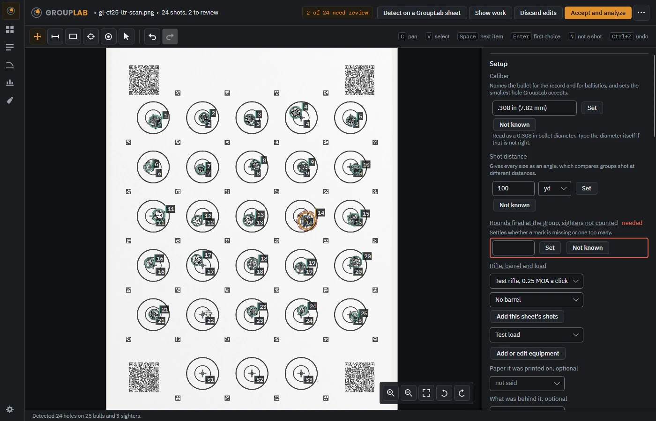Select the arrow pointer select tool

127,36
